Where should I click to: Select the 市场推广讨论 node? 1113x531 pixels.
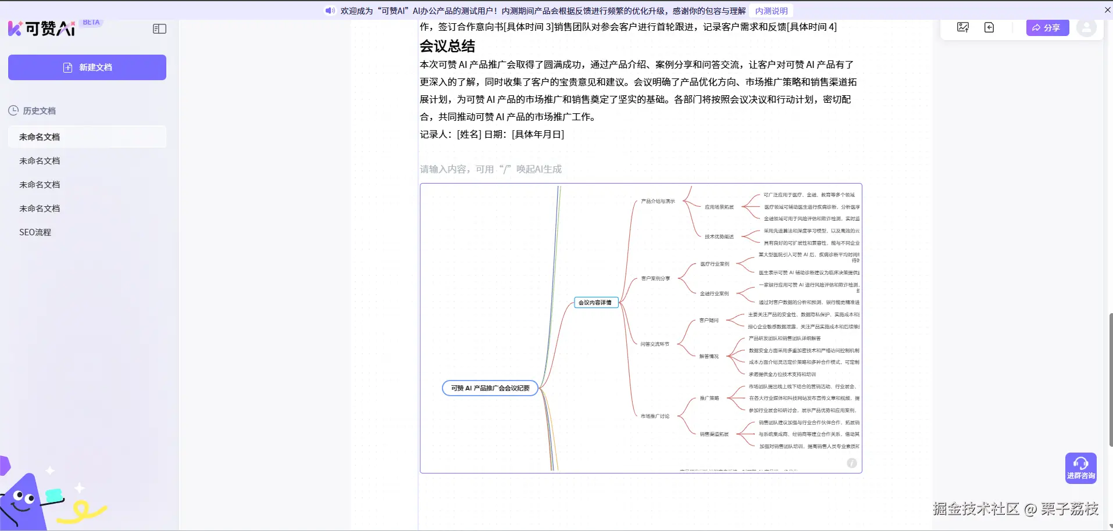[x=655, y=417]
